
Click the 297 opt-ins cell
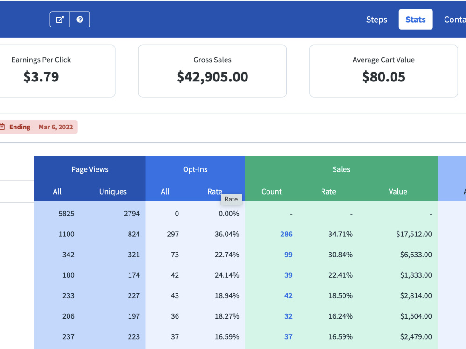[173, 234]
